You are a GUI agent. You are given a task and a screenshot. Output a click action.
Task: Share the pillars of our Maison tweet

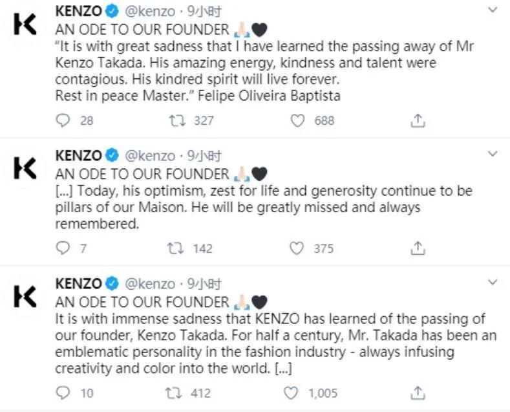coord(418,248)
